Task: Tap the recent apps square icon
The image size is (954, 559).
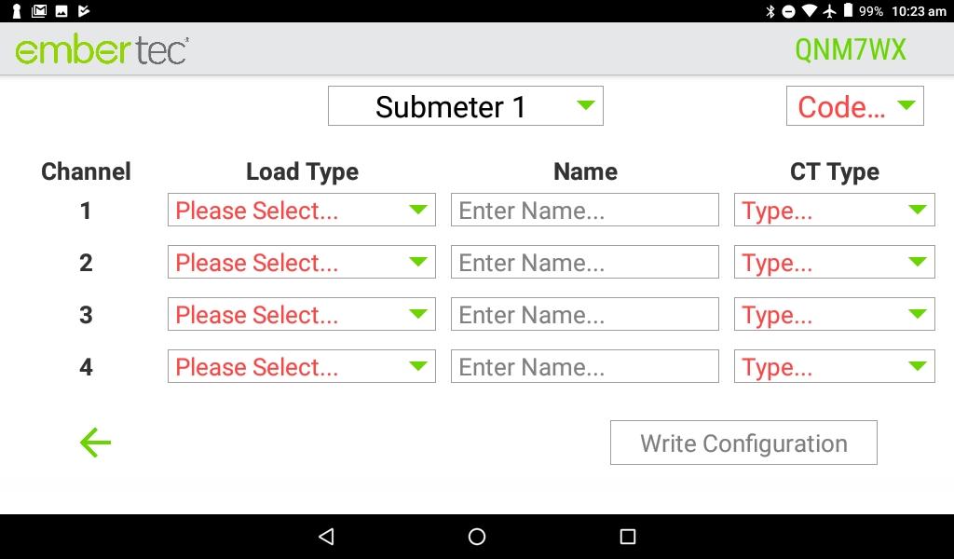Action: pyautogui.click(x=627, y=536)
